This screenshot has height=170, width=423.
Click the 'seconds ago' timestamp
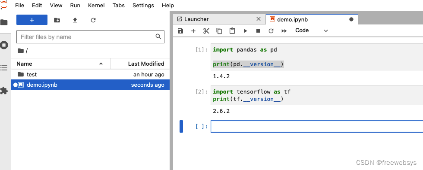pos(148,85)
